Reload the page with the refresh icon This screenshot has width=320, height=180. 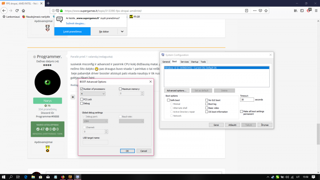pos(17,11)
